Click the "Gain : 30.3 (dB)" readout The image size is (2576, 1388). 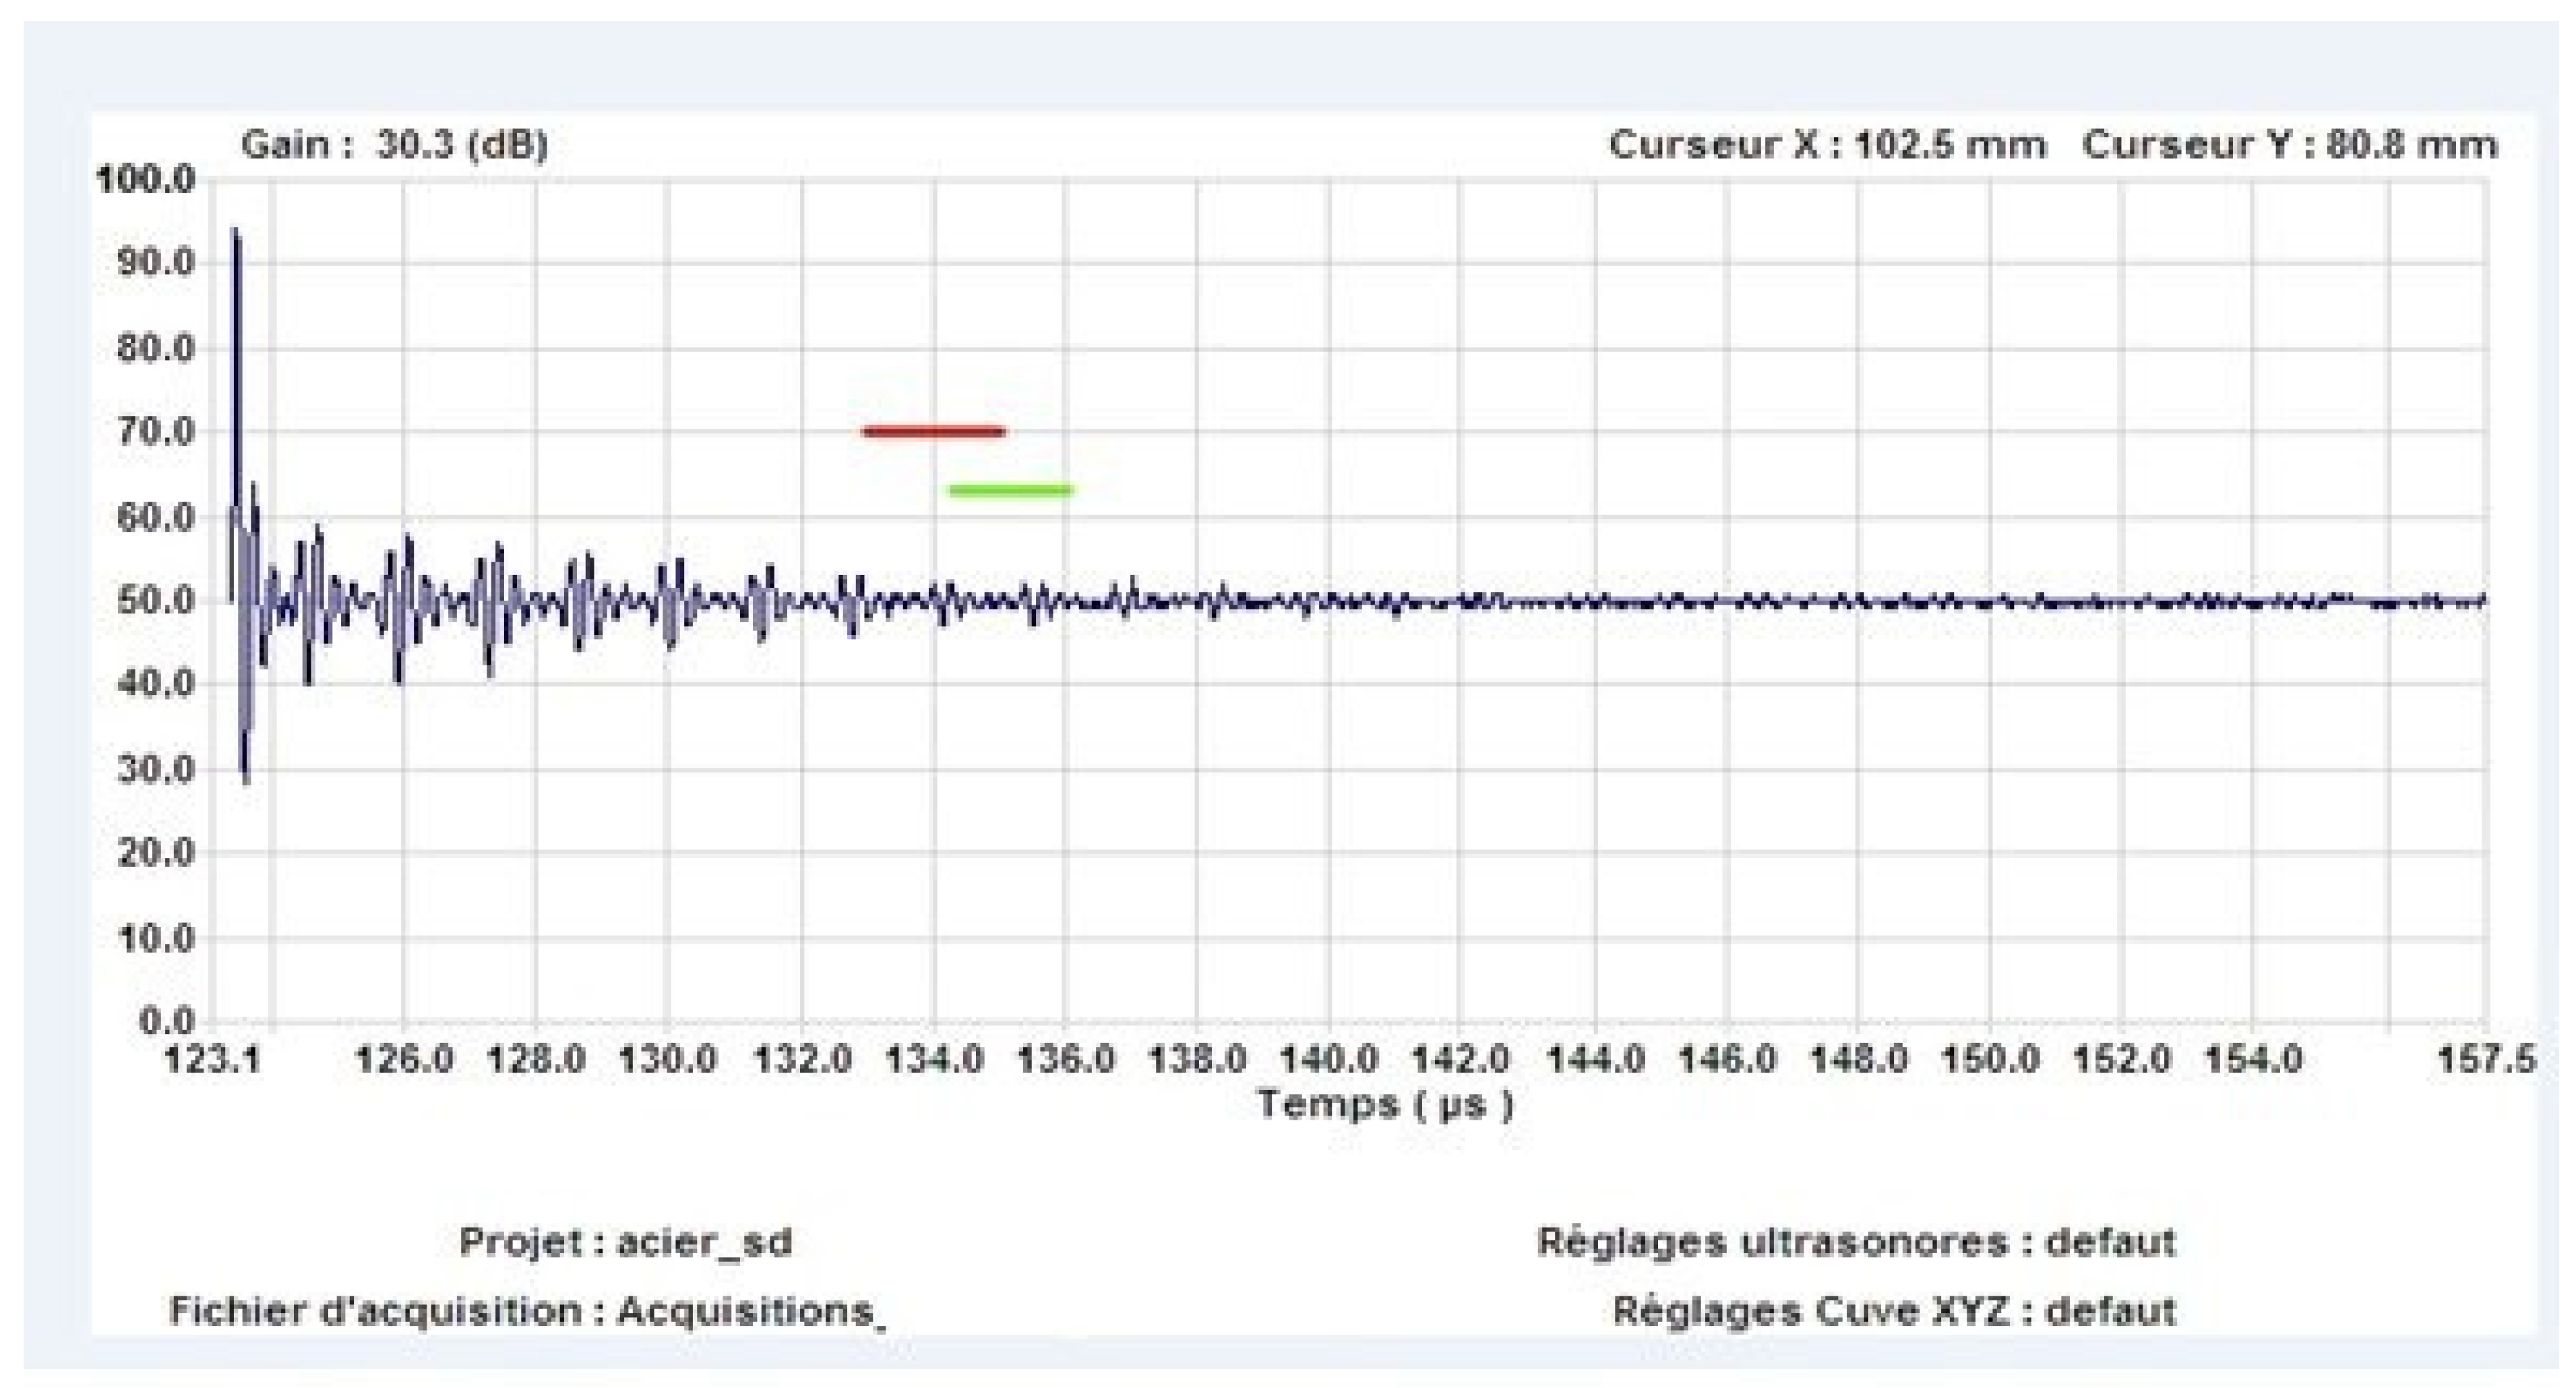coord(395,145)
